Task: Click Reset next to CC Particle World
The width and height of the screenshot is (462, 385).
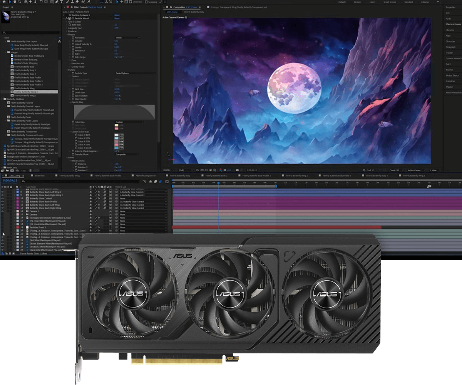Action: coord(117,17)
